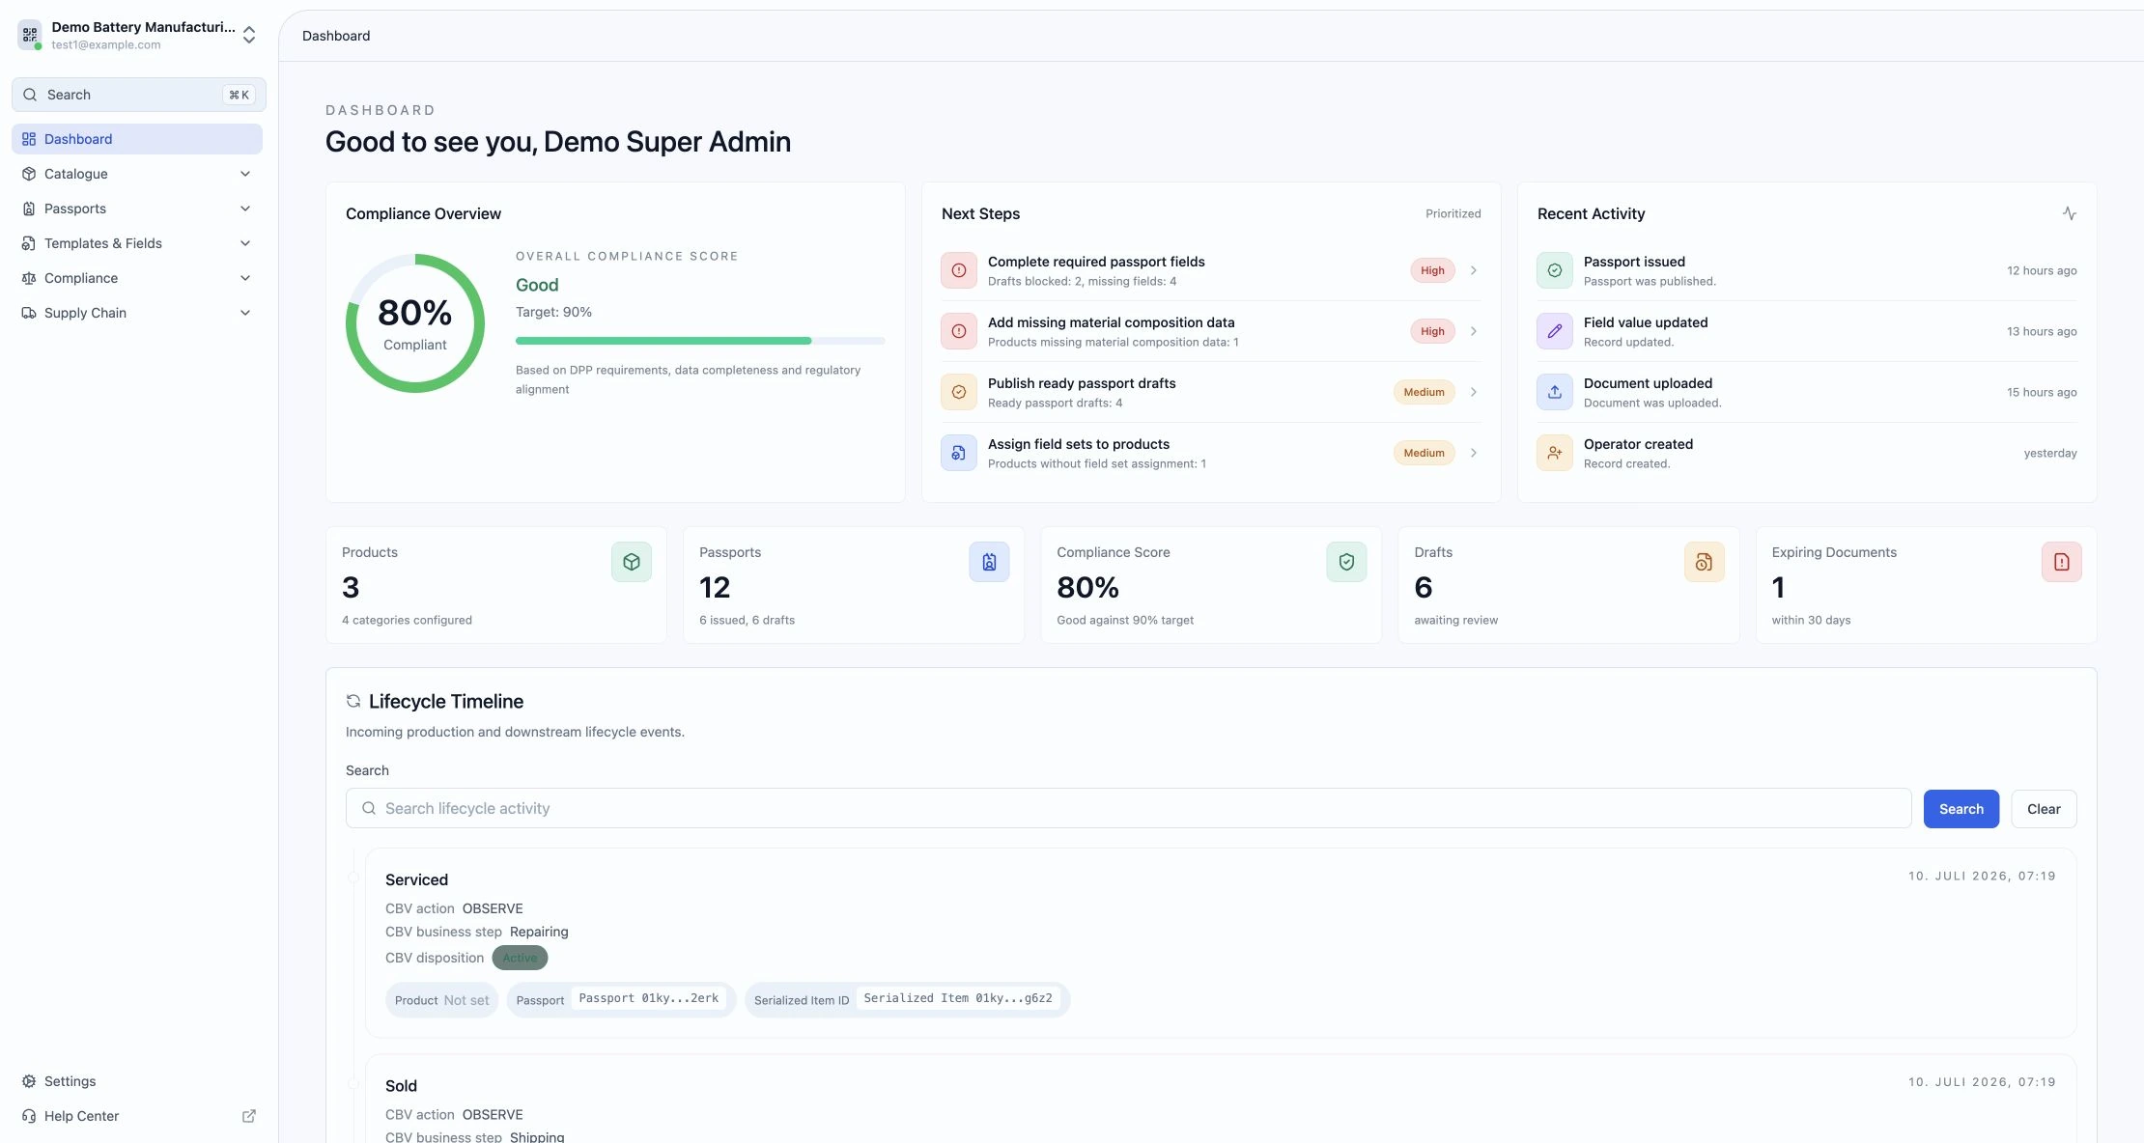The image size is (2144, 1143).
Task: Click the Supply Chain truck icon
Action: [29, 313]
